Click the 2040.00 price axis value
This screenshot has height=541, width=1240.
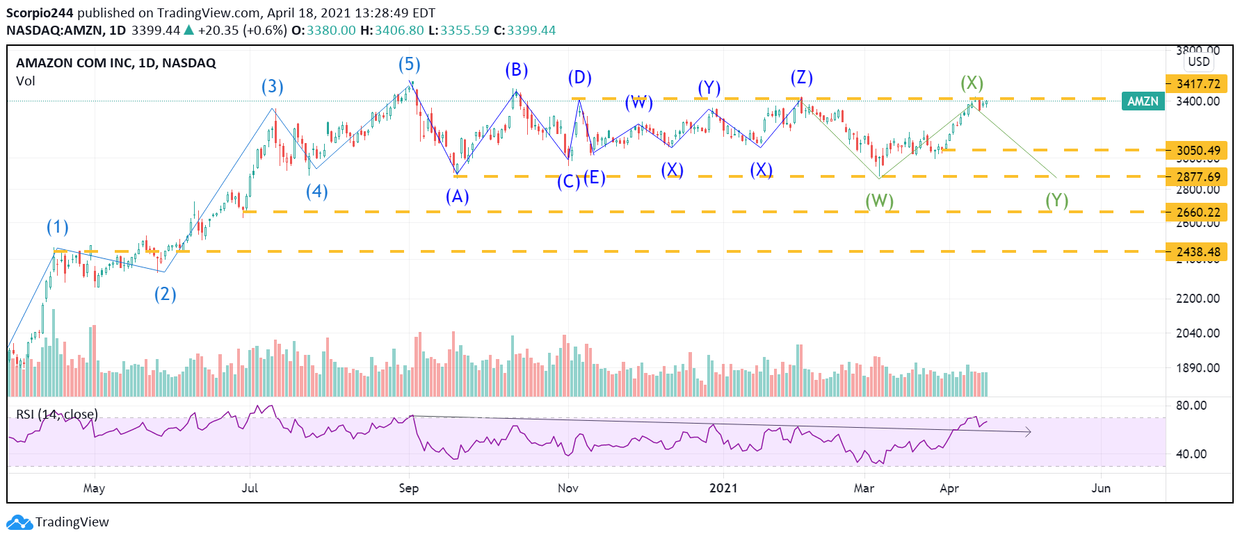[1198, 333]
